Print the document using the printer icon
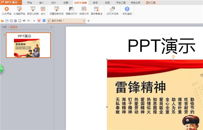 (x=16, y=21)
